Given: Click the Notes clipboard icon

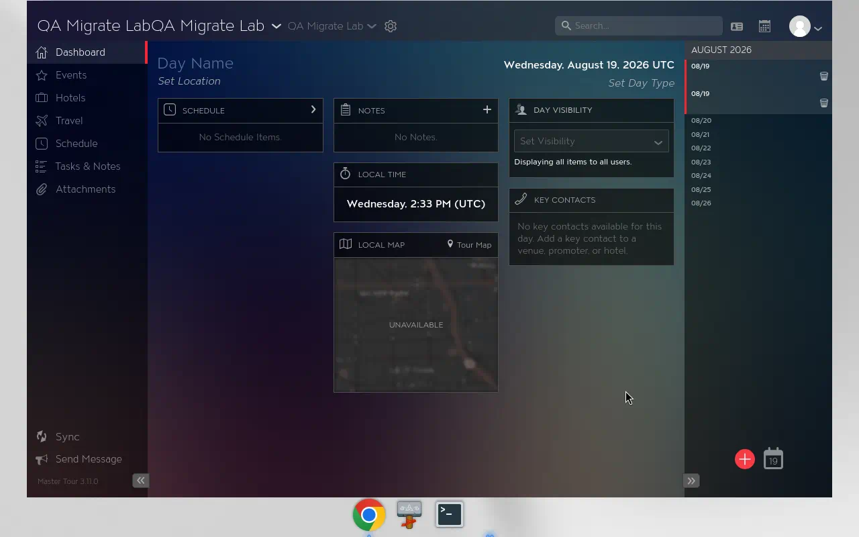Looking at the screenshot, I should [346, 109].
